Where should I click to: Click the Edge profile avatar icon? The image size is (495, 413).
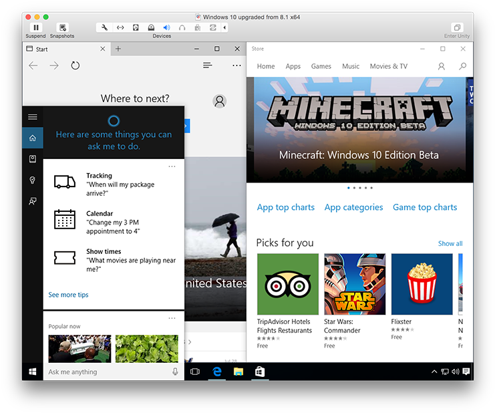(219, 101)
